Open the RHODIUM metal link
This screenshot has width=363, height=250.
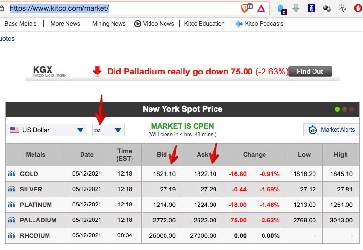click(35, 235)
